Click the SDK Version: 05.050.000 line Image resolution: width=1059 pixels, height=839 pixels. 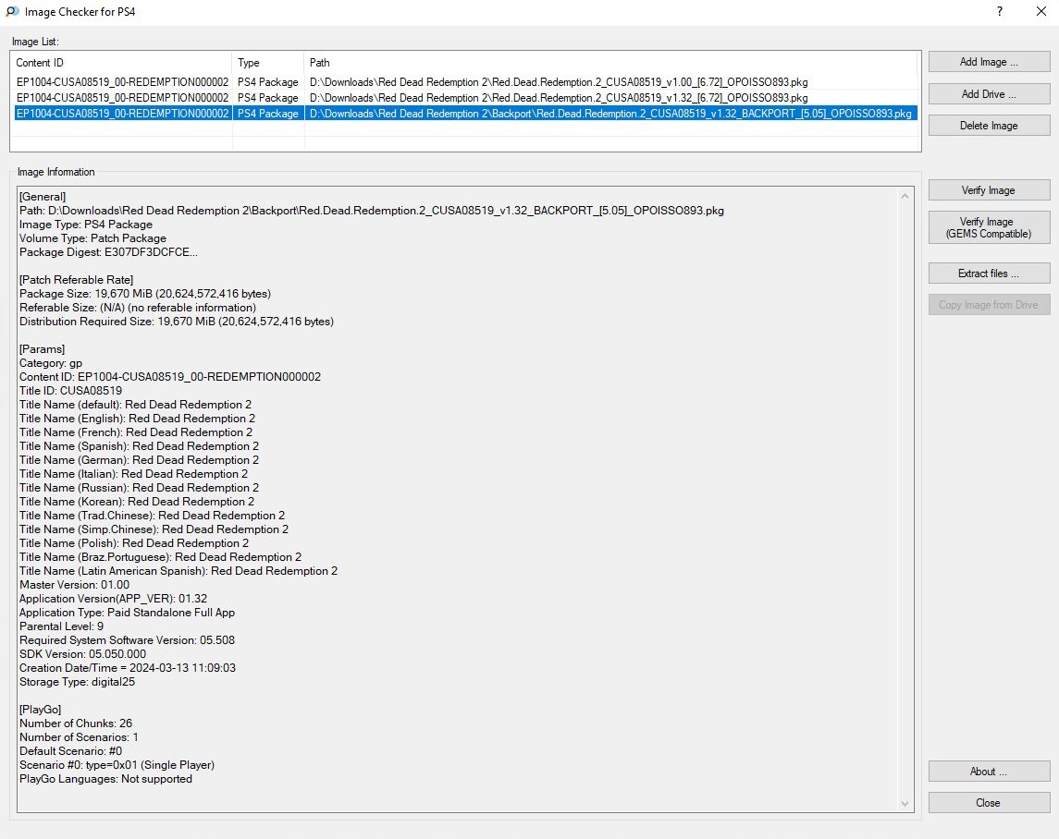coord(82,654)
